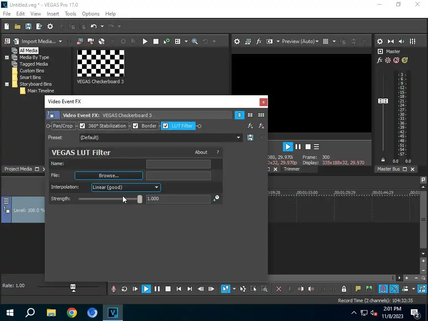
Task: Save the project with the floppy icon
Action: (x=28, y=26)
